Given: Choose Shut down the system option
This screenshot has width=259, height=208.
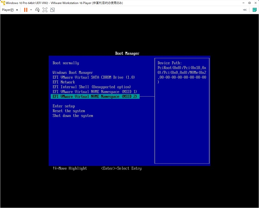Looking at the screenshot, I should pos(73,116).
